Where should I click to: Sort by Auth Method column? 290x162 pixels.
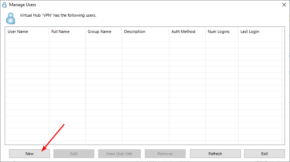187,32
